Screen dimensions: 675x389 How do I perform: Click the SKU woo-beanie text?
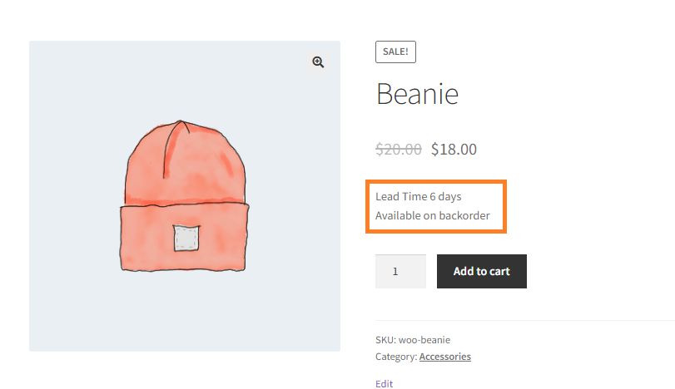pos(413,340)
